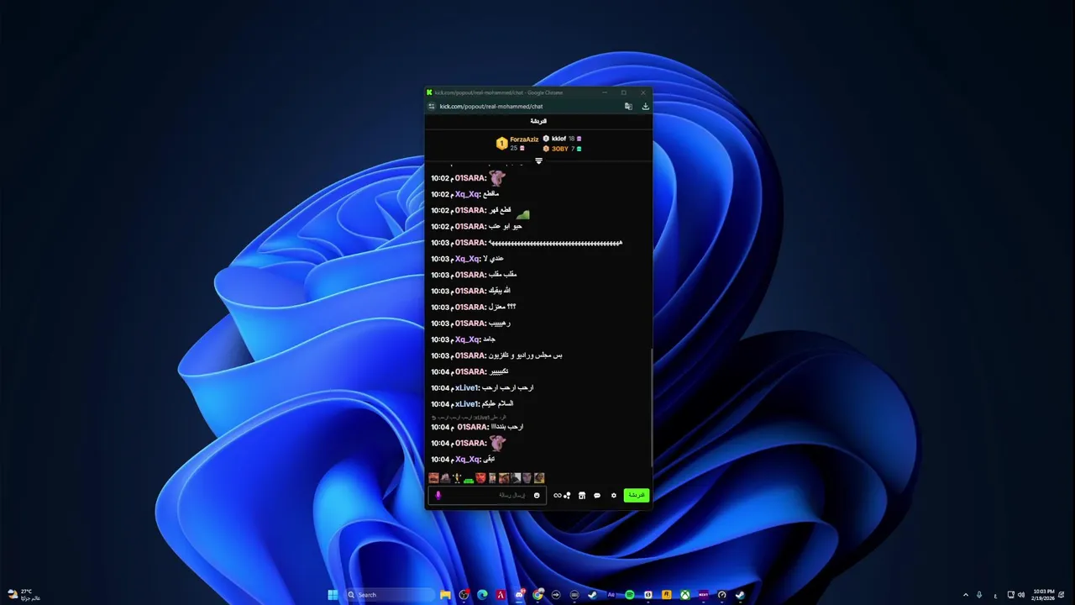Screen dimensions: 1075x605
Task: Open the red Adobe Acrobat icon on taskbar
Action: tap(501, 595)
